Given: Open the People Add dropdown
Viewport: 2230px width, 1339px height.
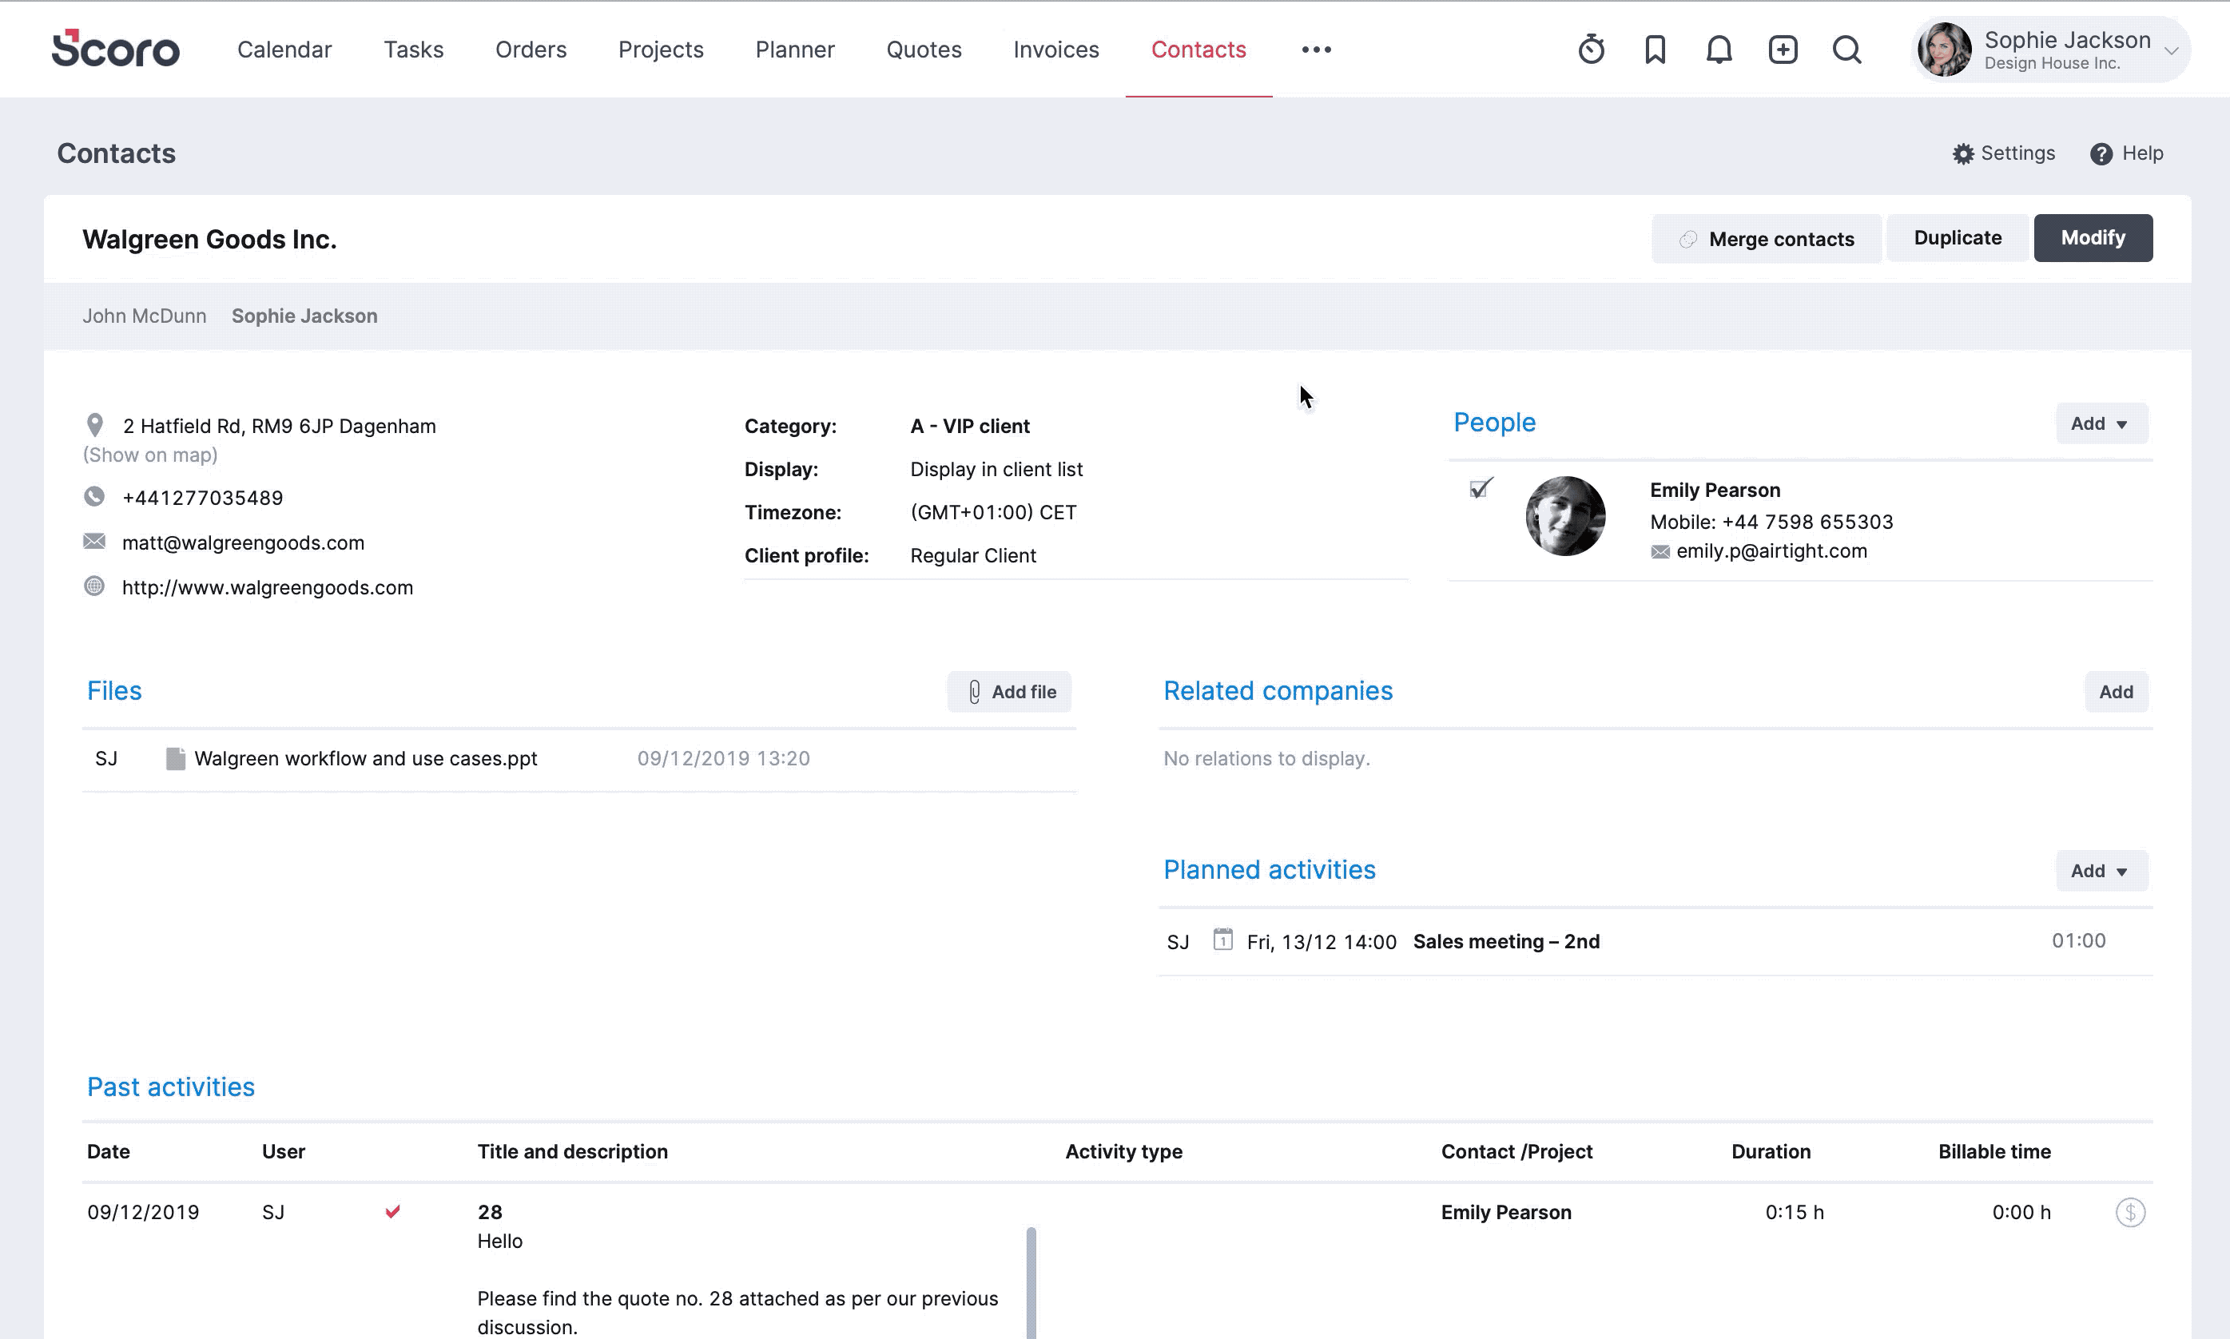Looking at the screenshot, I should (x=2101, y=424).
